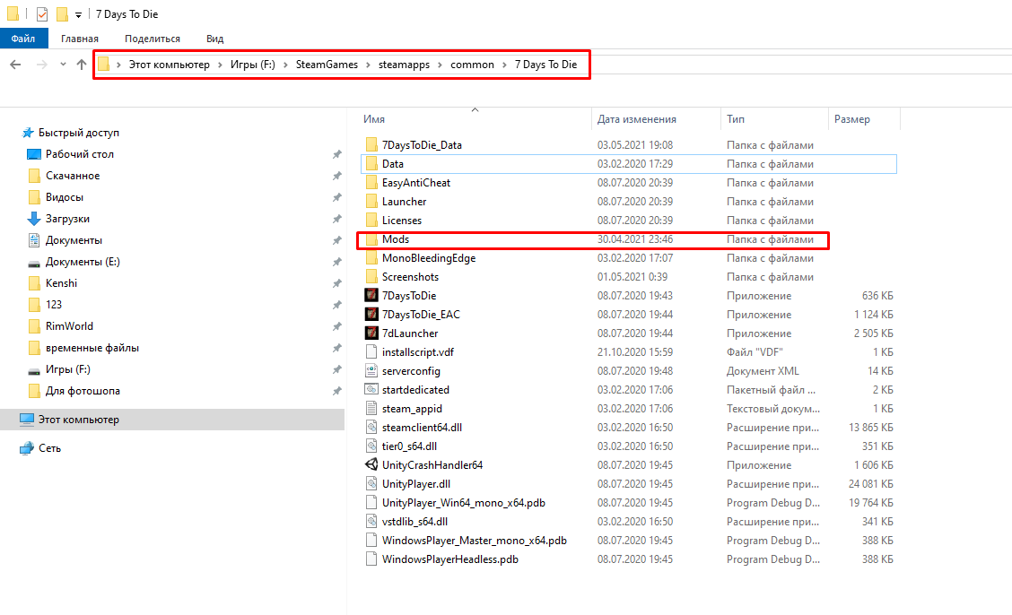The height and width of the screenshot is (615, 1012).
Task: Sort files by Дата изменения column
Action: tap(637, 119)
